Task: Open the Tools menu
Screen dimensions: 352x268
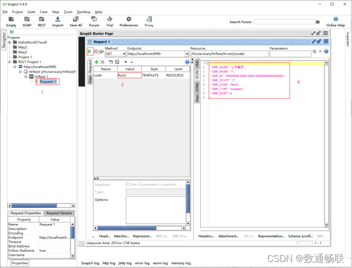Action: 68,12
